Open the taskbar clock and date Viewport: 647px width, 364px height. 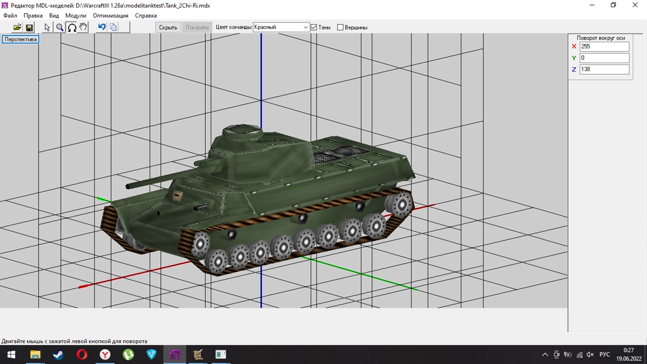pyautogui.click(x=628, y=355)
